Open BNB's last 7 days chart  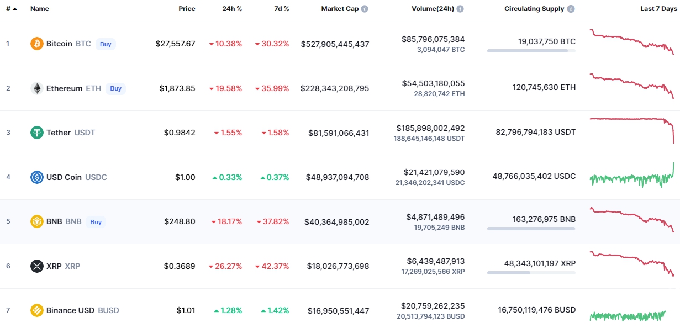(x=632, y=220)
